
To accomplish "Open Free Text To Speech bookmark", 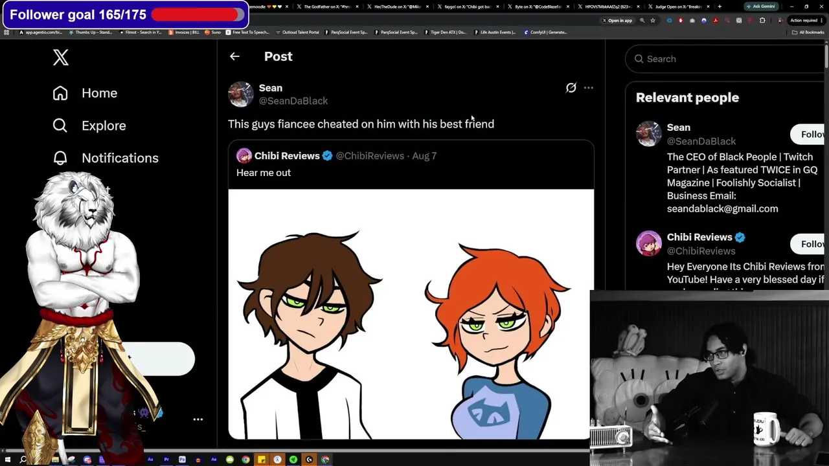I will pos(247,32).
